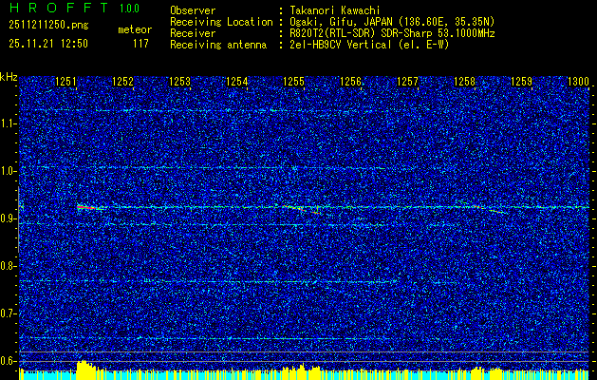The image size is (597, 380).
Task: Click the date stamp 25.11.21 12:50
Action: (x=48, y=44)
